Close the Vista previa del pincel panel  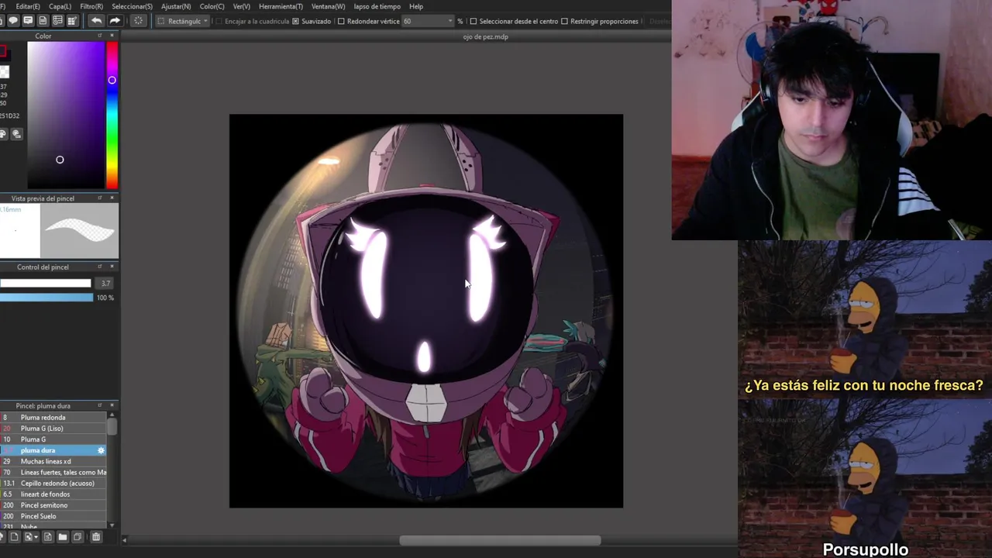pyautogui.click(x=112, y=198)
